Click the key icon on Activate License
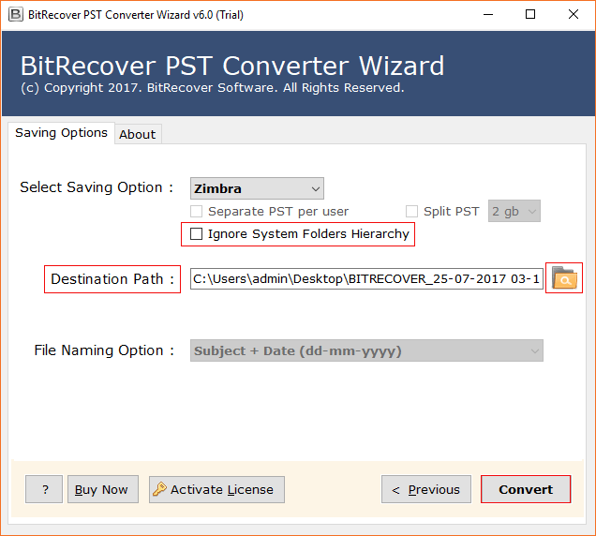The width and height of the screenshot is (596, 536). coord(159,489)
